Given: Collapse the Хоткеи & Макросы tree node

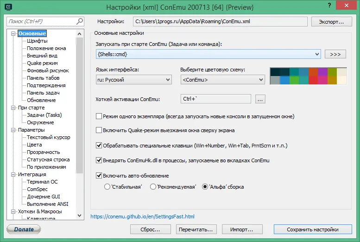Looking at the screenshot, I should click(x=13, y=212).
